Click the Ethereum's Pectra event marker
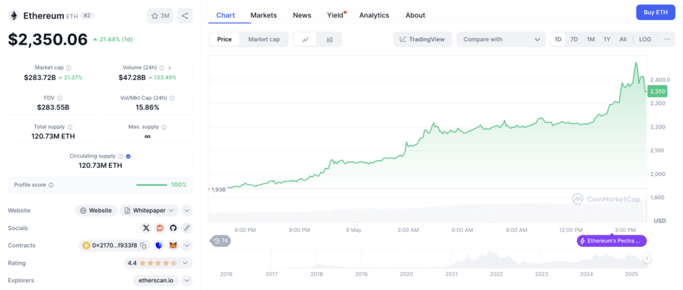 612,241
